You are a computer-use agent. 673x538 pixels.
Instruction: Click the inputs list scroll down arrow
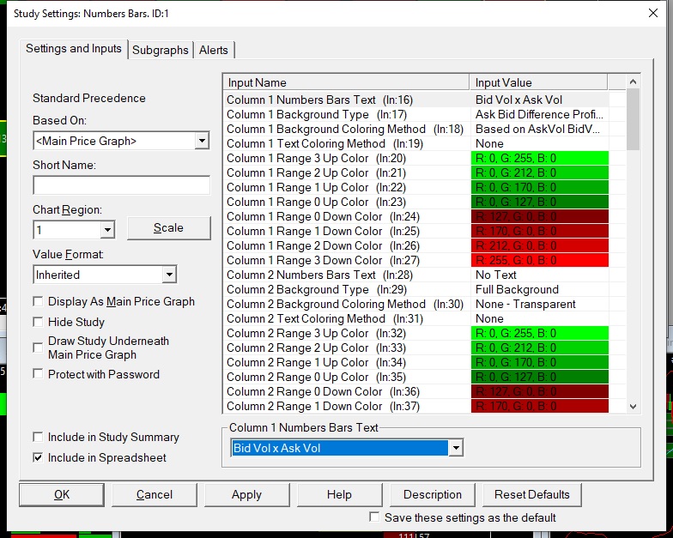click(x=633, y=407)
